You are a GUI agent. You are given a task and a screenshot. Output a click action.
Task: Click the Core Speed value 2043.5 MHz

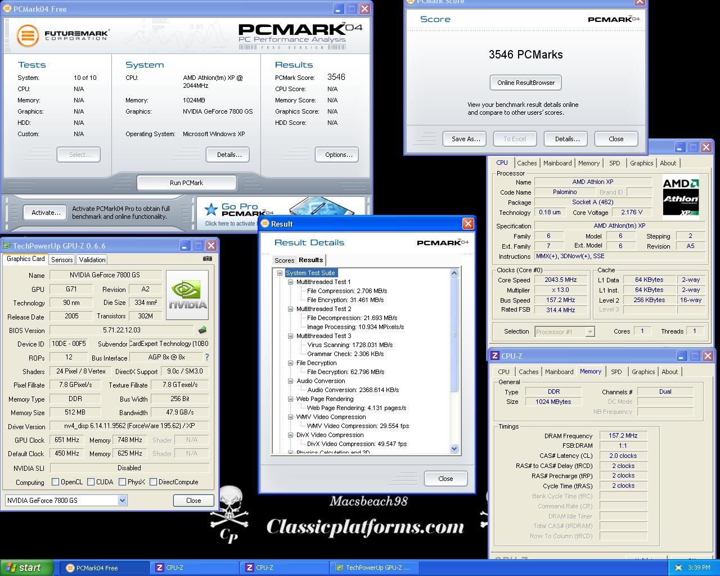coord(560,280)
